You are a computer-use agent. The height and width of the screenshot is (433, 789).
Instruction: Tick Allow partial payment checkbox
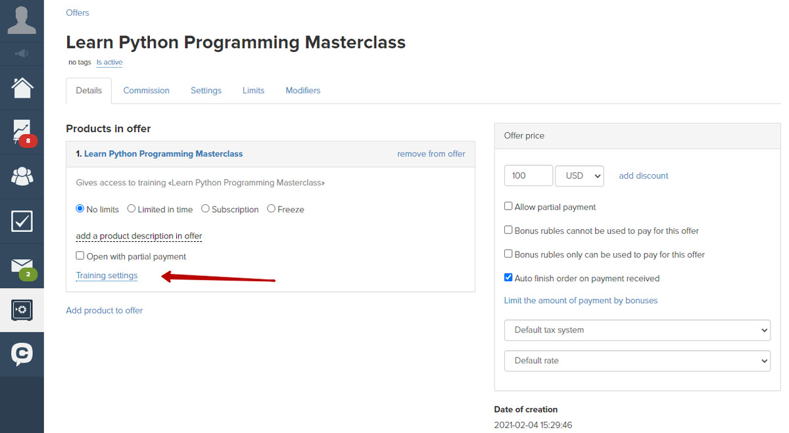[508, 206]
